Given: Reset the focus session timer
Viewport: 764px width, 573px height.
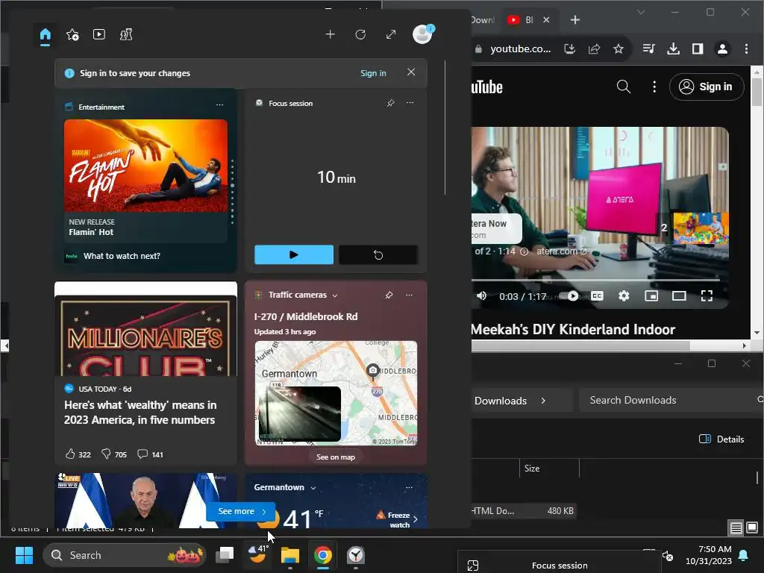Looking at the screenshot, I should coord(378,255).
